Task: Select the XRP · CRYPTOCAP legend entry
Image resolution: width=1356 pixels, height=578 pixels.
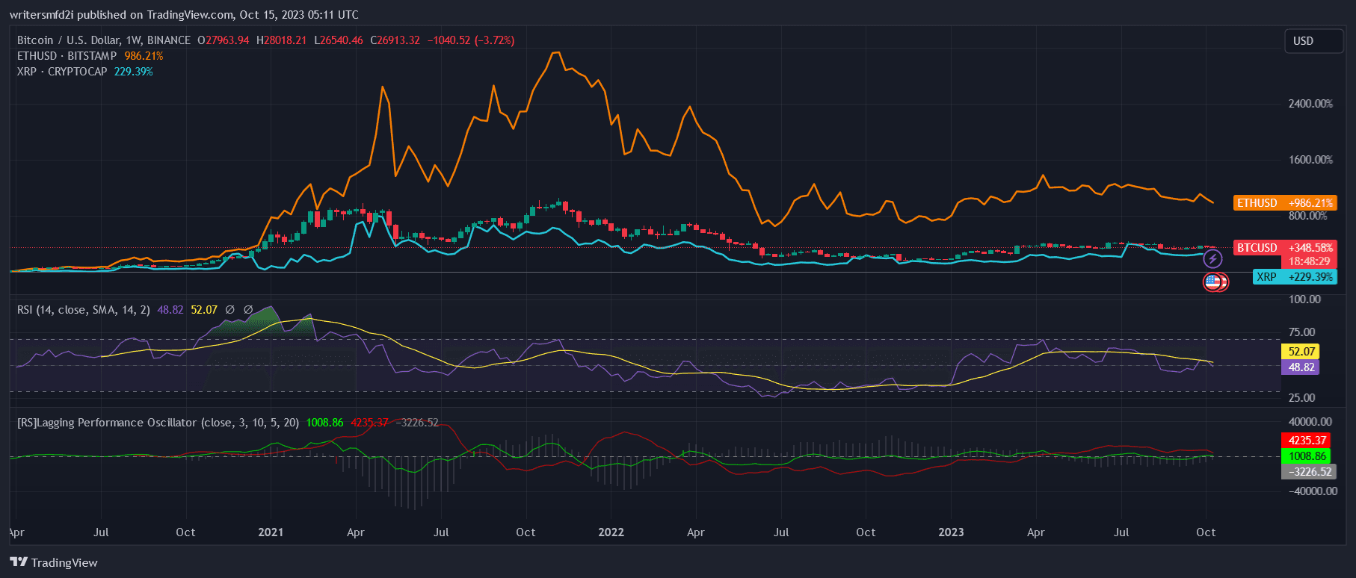Action: (x=63, y=72)
